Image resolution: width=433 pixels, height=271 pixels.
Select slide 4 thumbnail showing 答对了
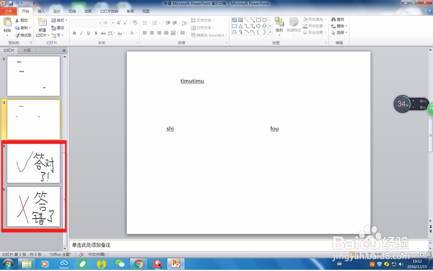[x=32, y=164]
